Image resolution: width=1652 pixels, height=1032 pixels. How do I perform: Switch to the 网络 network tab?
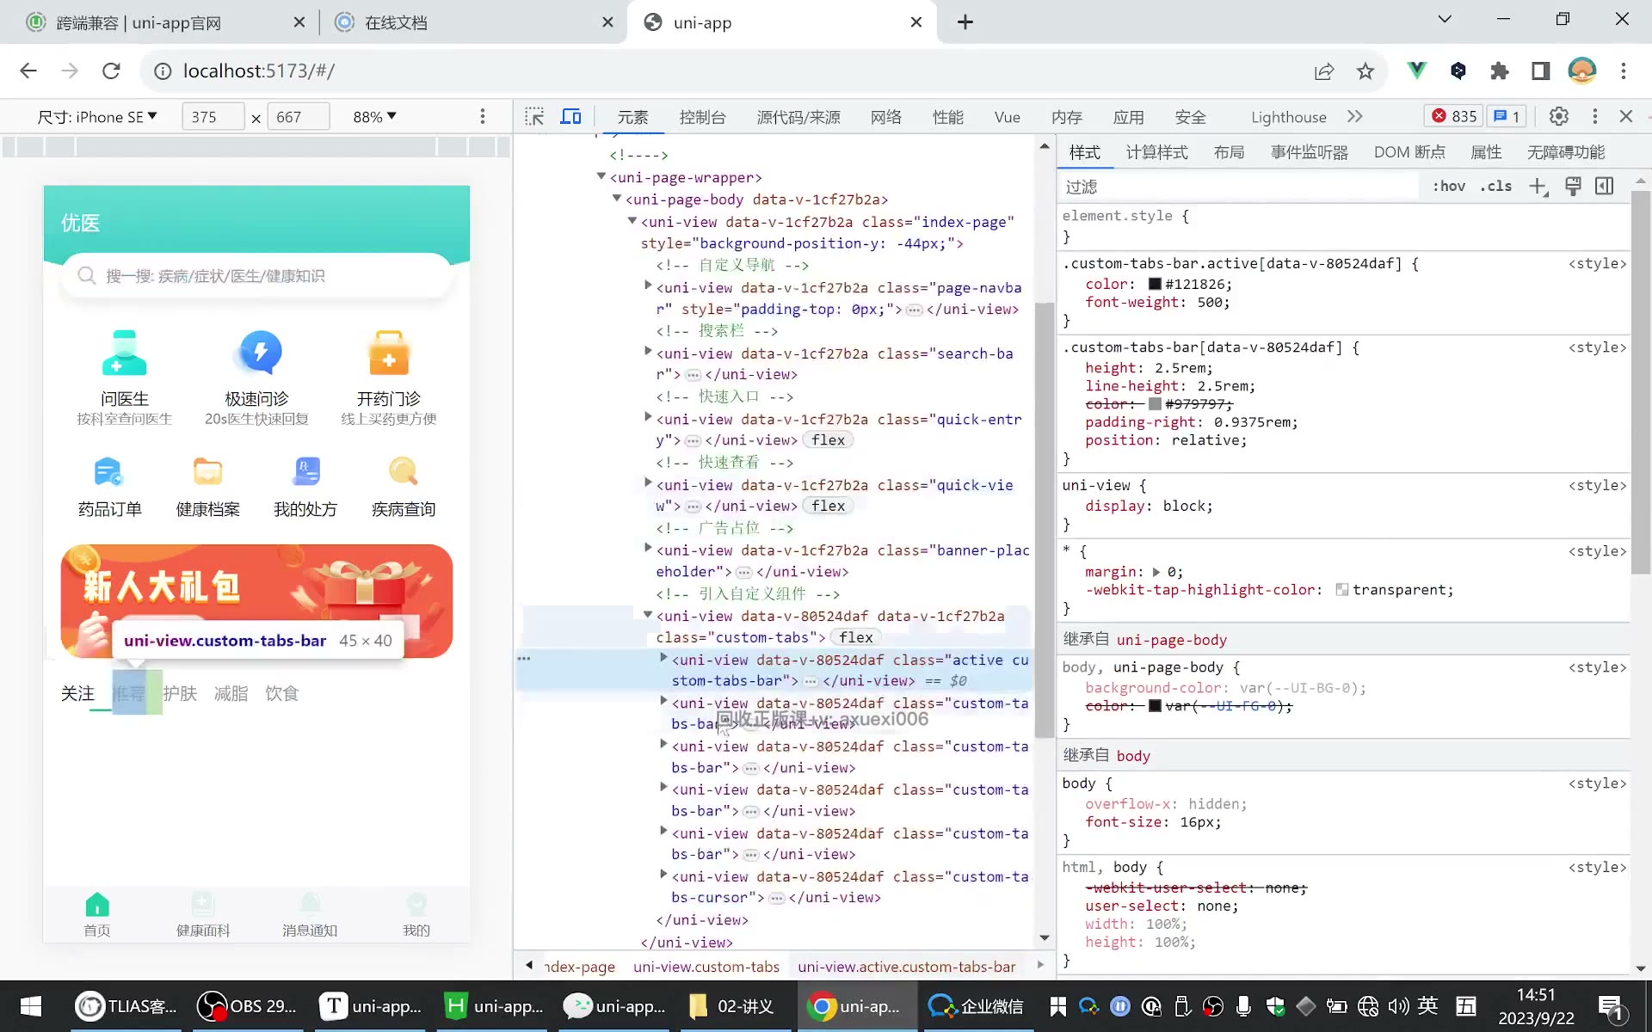886,117
